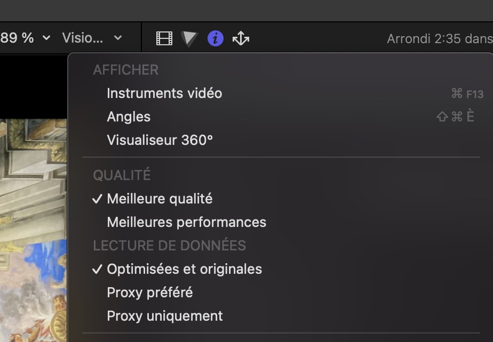Screen dimensions: 493x342
Task: Open the Video inspector filmstrip icon
Action: click(164, 38)
